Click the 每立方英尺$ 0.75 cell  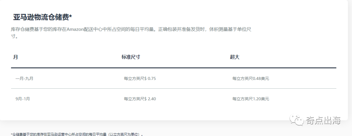(x=140, y=79)
